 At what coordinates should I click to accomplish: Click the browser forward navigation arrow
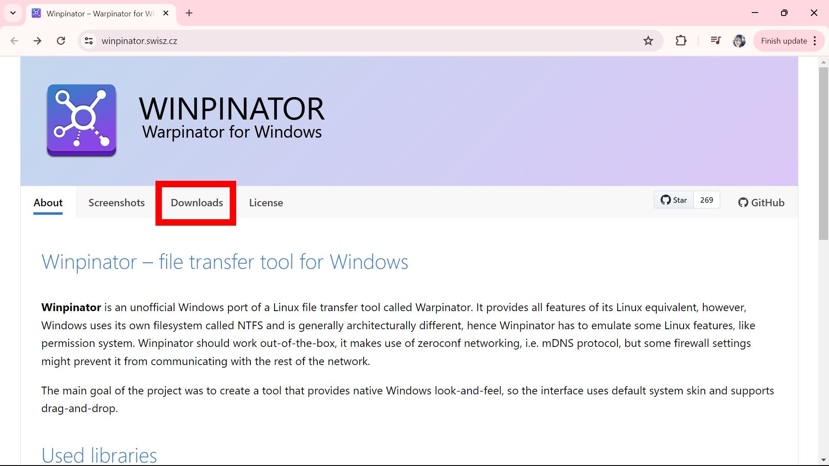37,41
